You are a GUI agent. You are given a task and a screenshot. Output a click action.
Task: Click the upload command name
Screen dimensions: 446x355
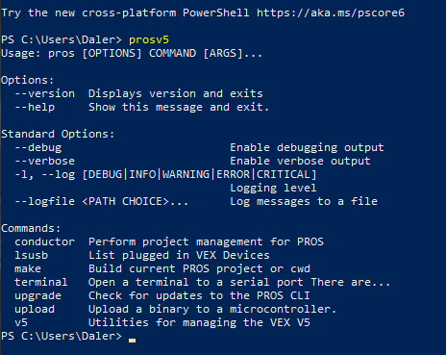tap(35, 309)
